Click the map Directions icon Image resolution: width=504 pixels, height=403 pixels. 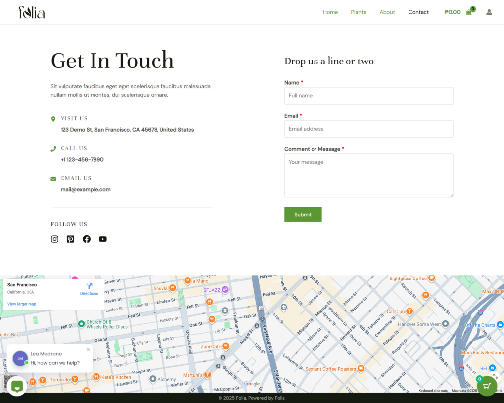pyautogui.click(x=89, y=287)
